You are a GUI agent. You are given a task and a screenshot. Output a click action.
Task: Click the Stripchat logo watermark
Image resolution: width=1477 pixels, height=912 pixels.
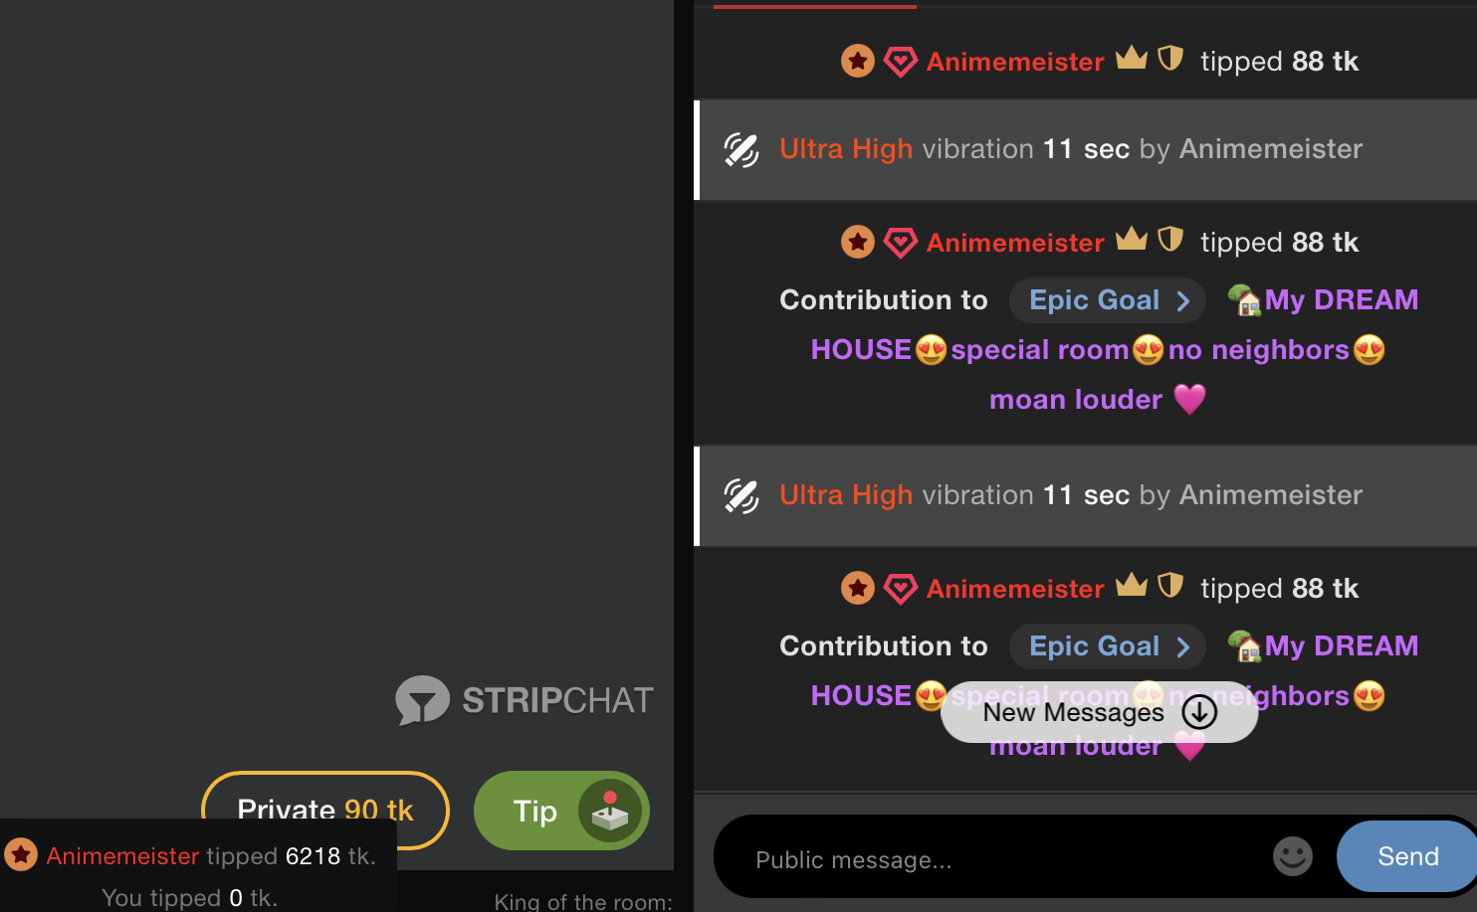point(525,700)
